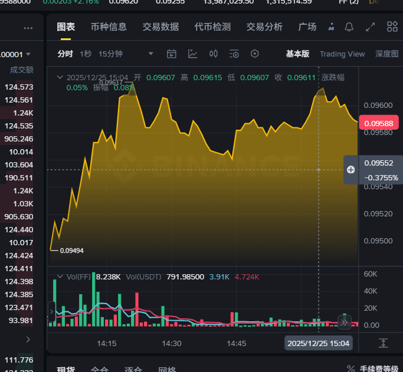Click crosshair price label 0.09552

point(379,163)
